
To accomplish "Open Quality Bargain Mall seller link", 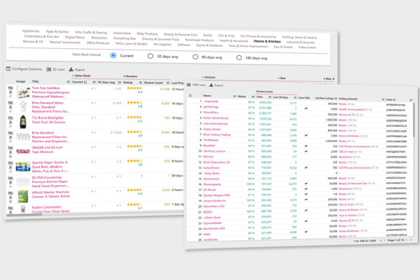I will (x=217, y=195).
